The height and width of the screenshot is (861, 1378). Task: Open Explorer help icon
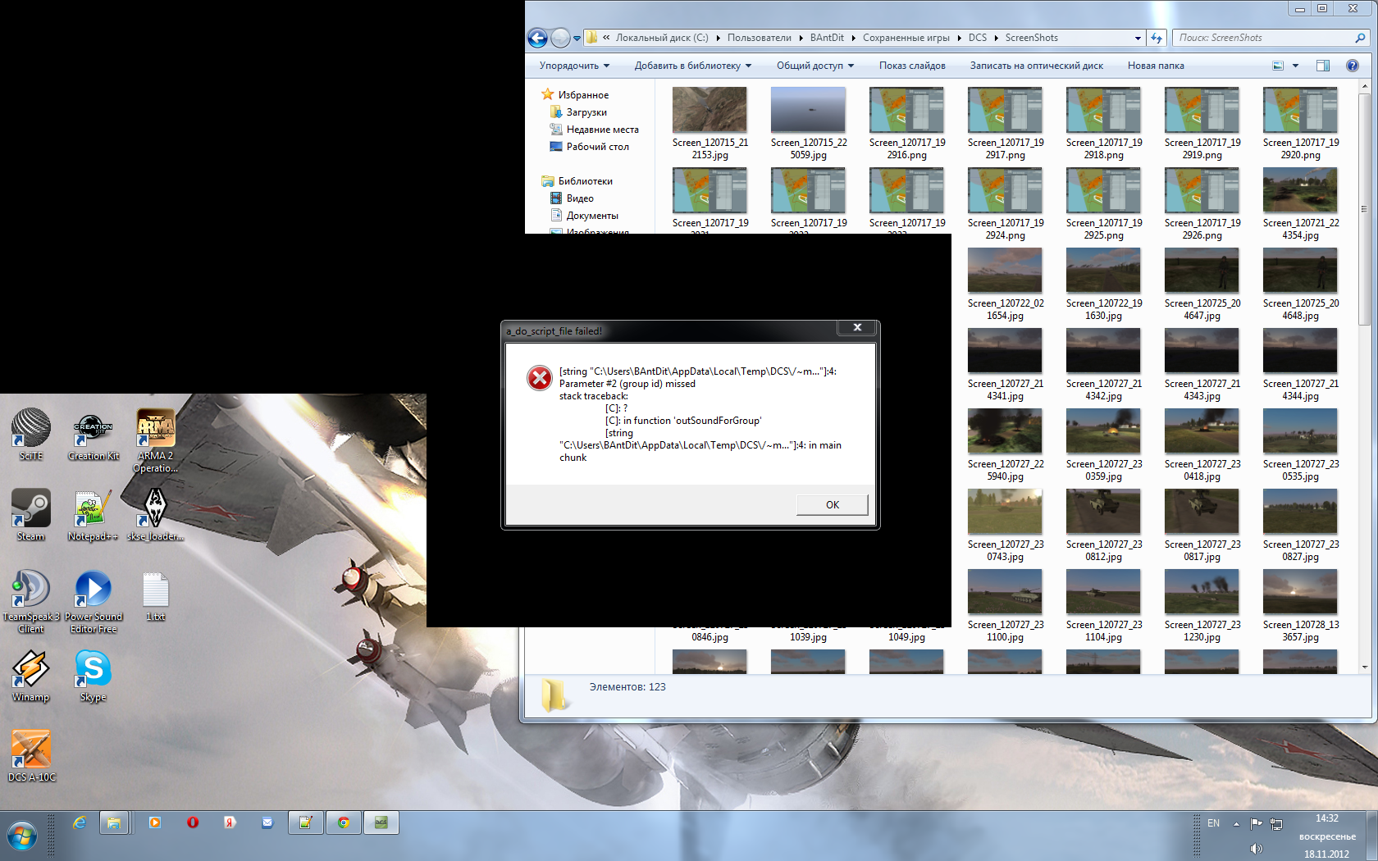[x=1353, y=66]
